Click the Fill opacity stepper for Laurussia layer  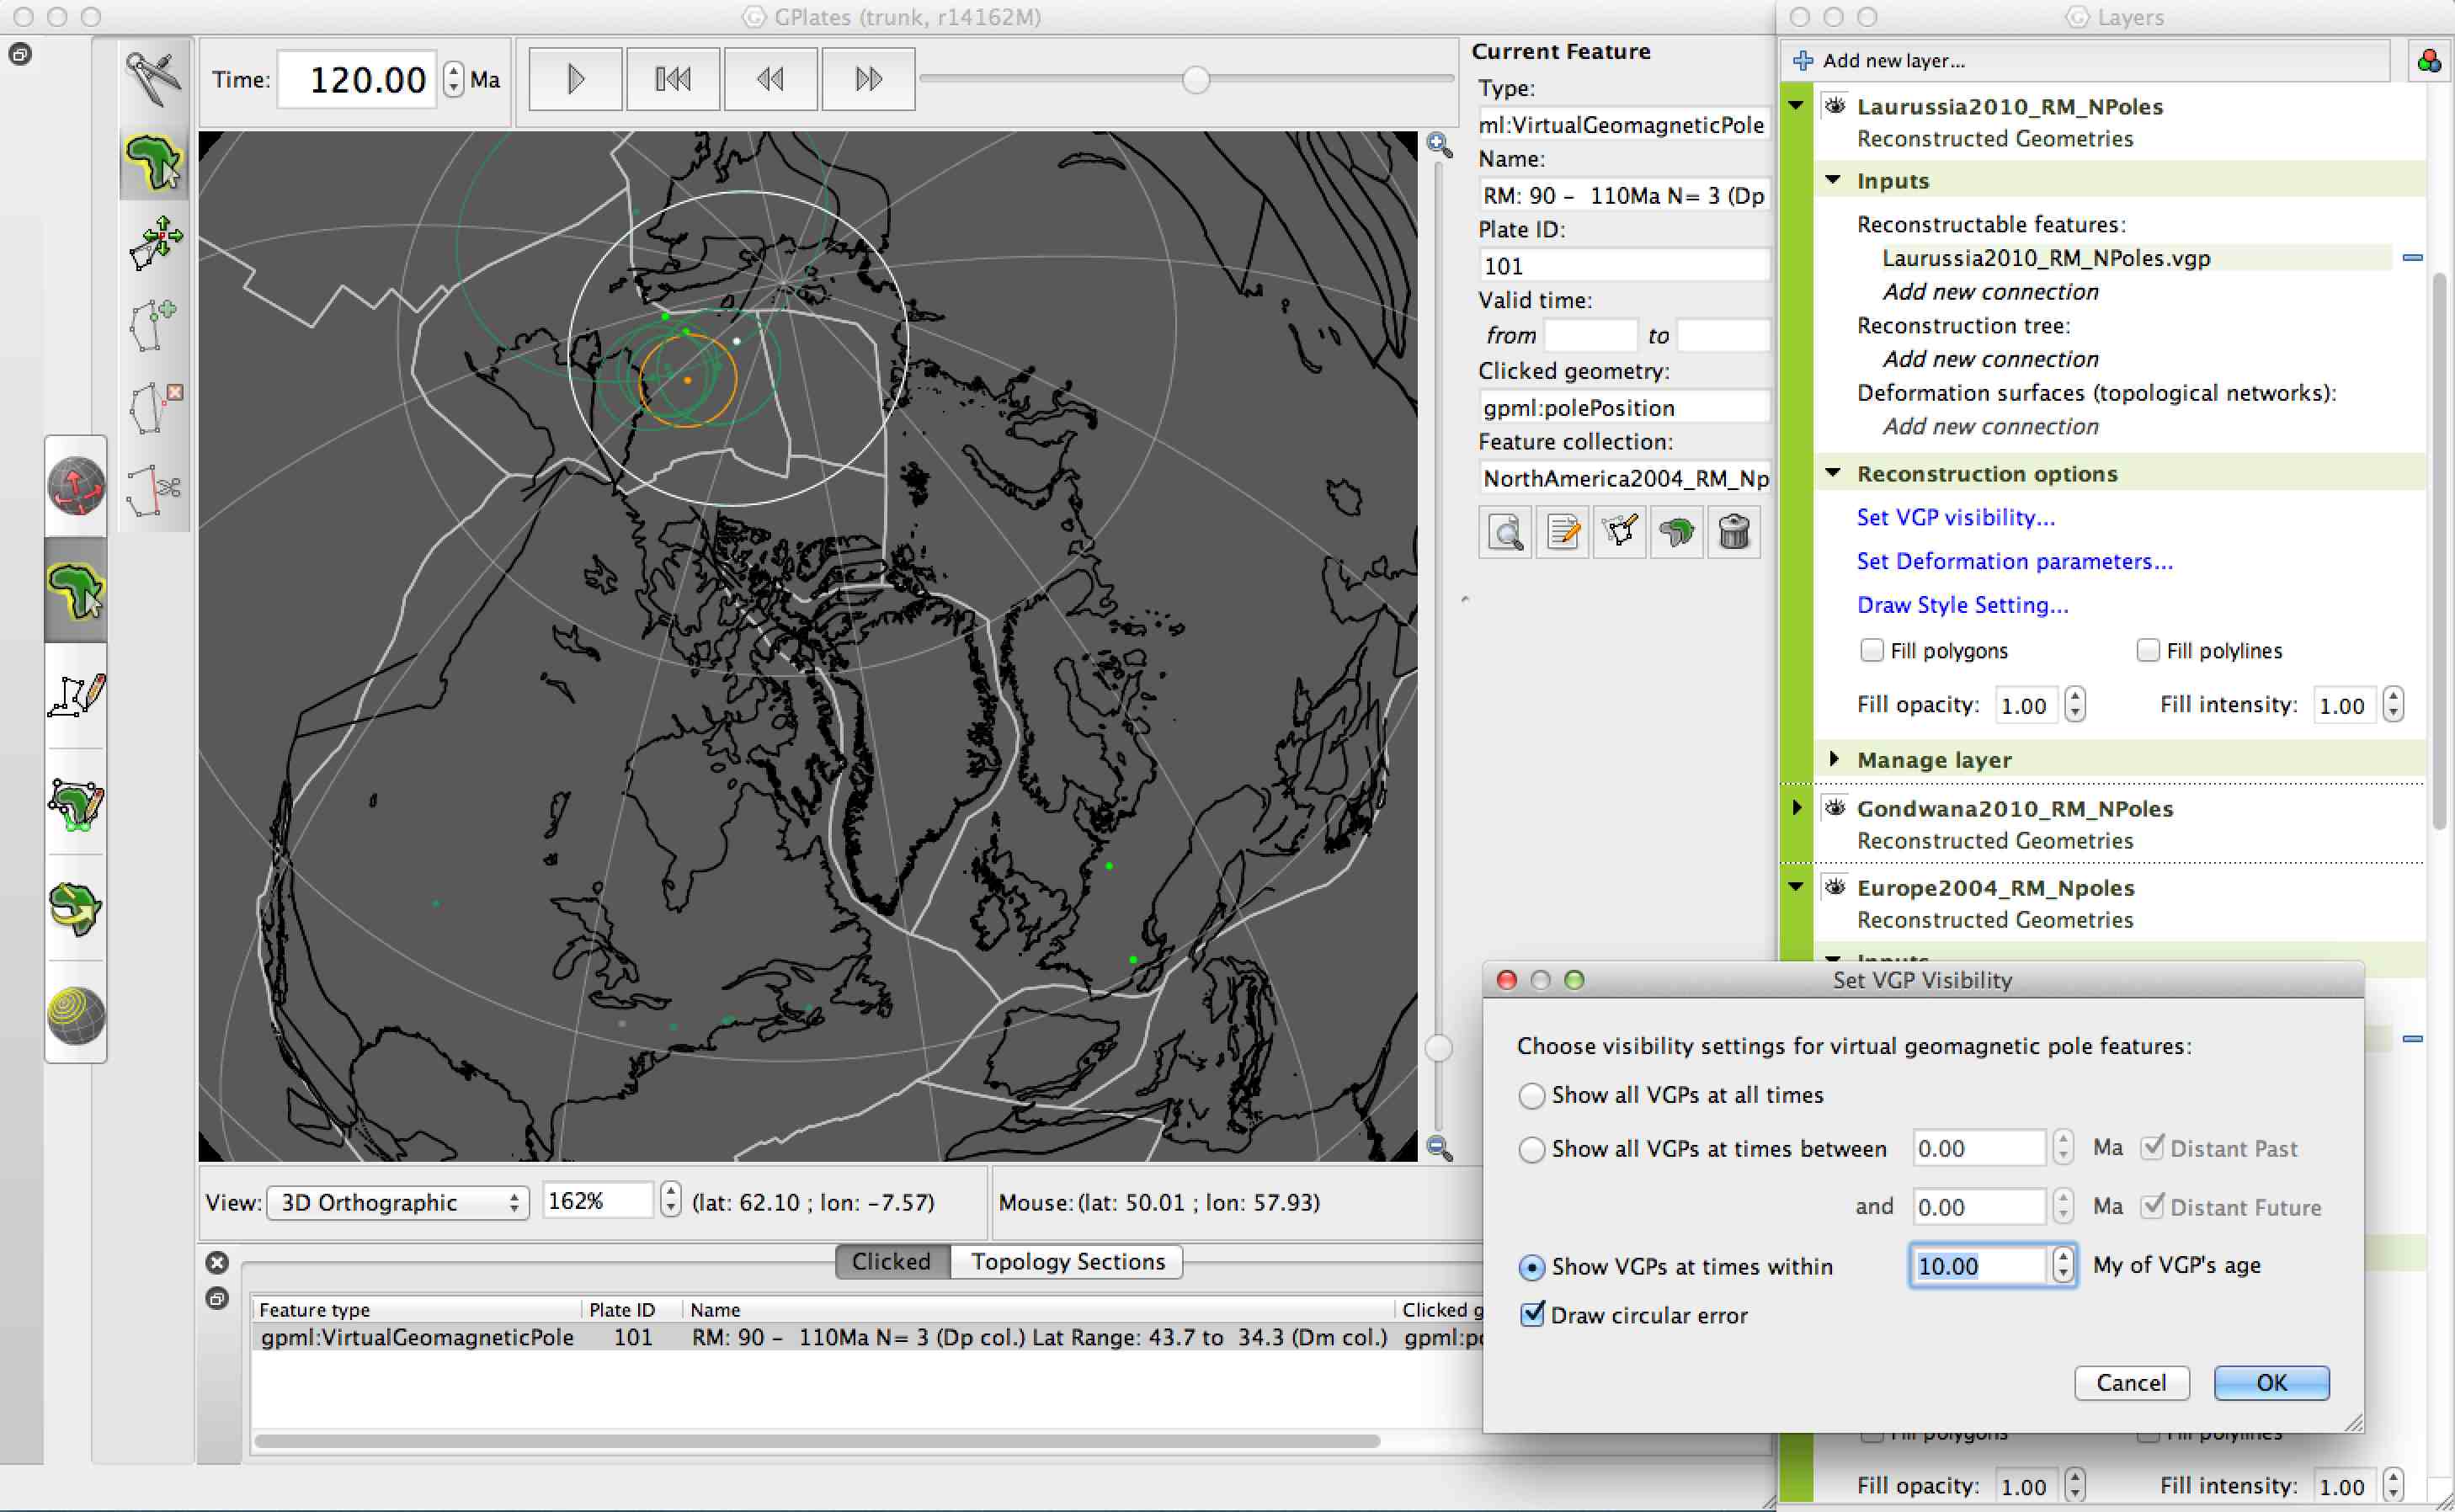pos(2075,705)
